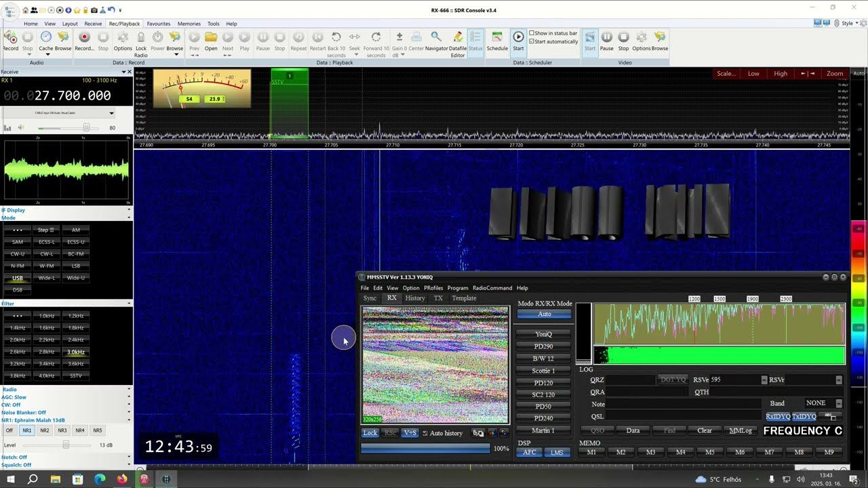Toggle Start automatically checkbox
Image resolution: width=868 pixels, height=488 pixels.
pos(532,41)
